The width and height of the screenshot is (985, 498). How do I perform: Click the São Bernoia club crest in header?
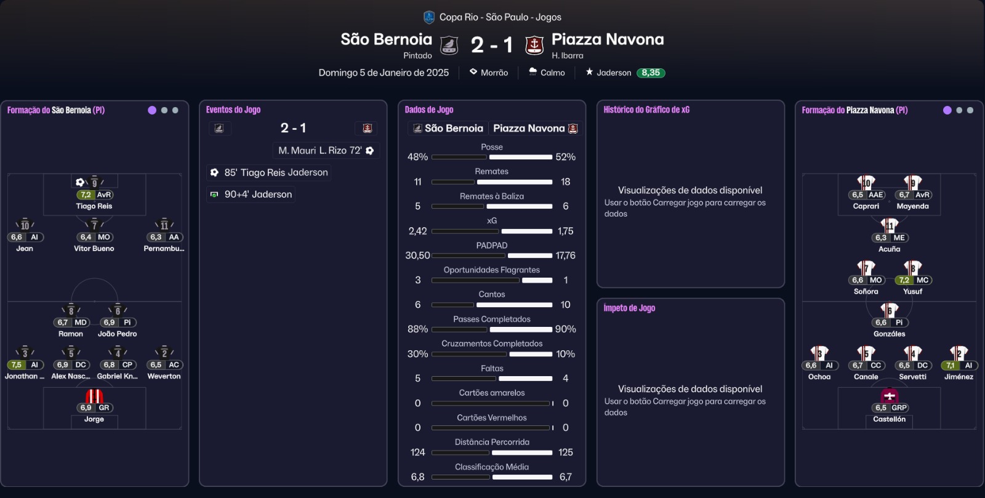click(449, 45)
